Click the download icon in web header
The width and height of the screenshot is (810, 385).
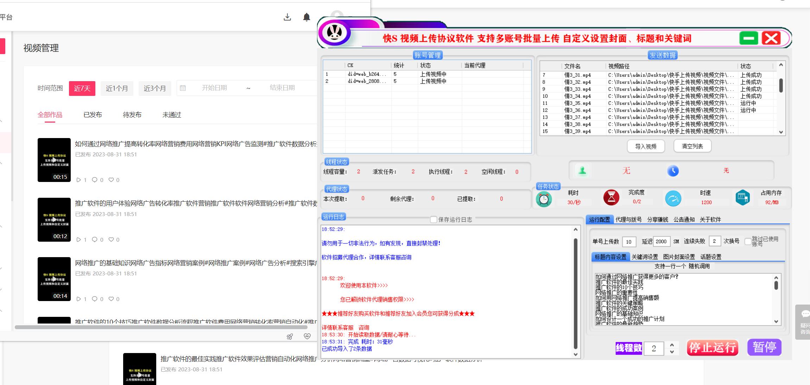287,17
